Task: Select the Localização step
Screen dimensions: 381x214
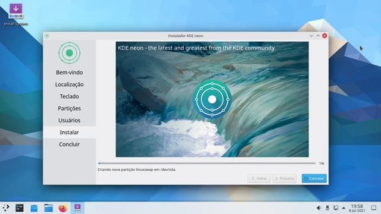Action: (69, 84)
